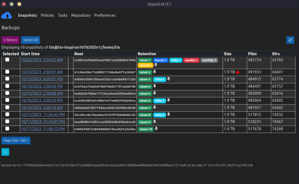Open the Policies tab
This screenshot has width=299, height=184.
click(x=48, y=15)
